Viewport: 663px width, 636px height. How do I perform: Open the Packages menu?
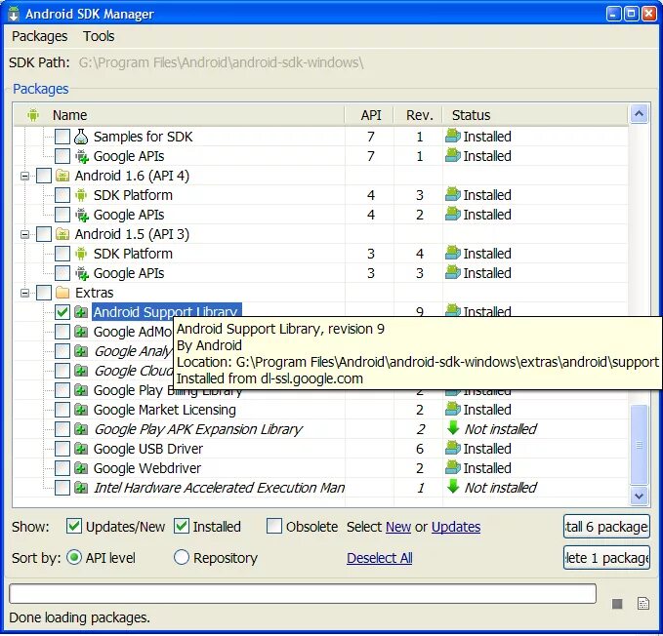click(39, 36)
